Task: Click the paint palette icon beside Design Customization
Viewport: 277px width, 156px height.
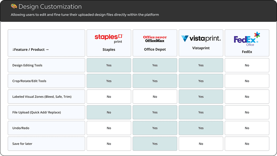Action: point(14,6)
